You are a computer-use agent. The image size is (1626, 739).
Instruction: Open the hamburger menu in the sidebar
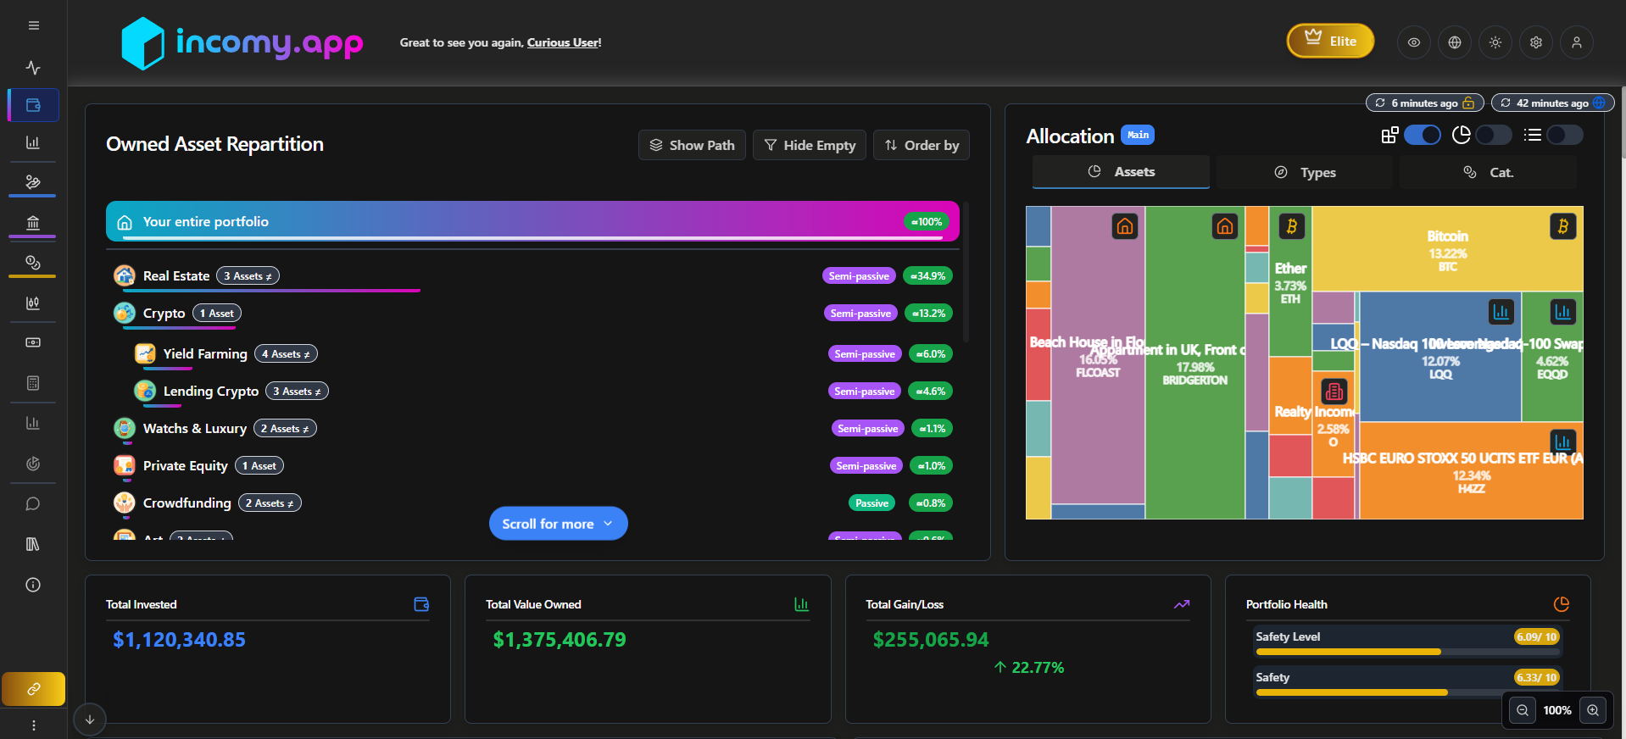(x=33, y=25)
